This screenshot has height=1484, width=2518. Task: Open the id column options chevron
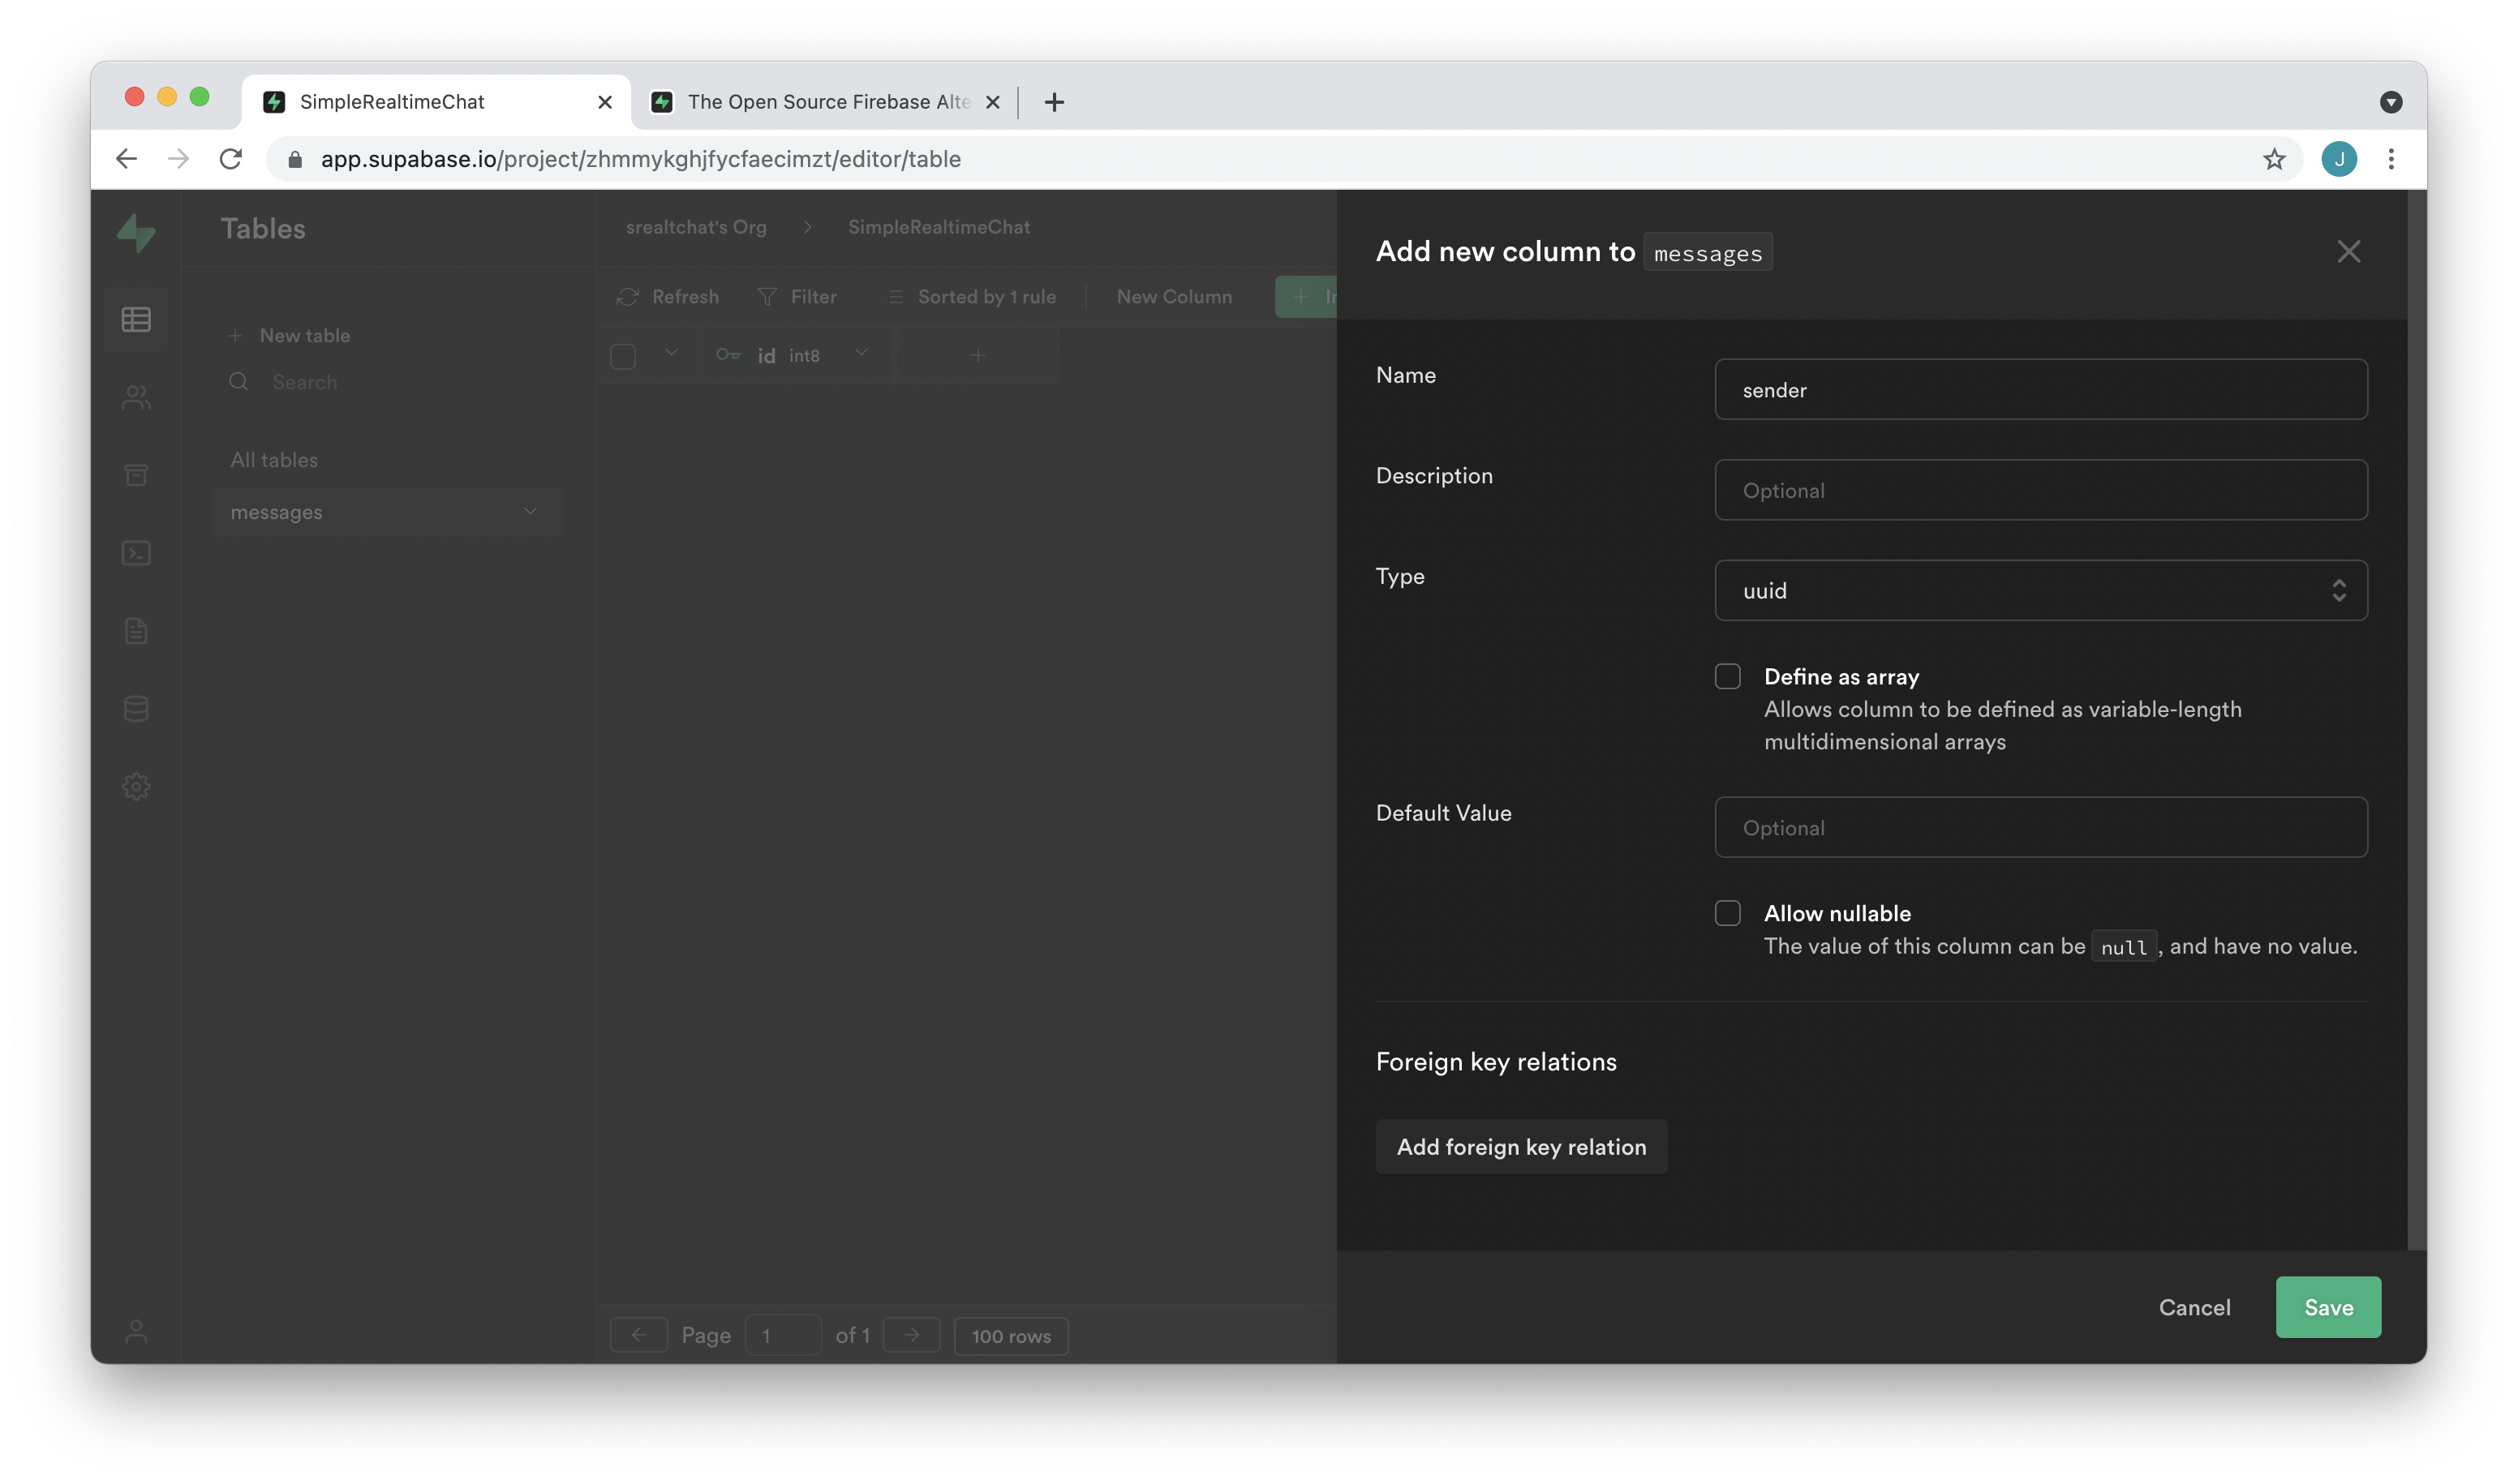tap(861, 354)
